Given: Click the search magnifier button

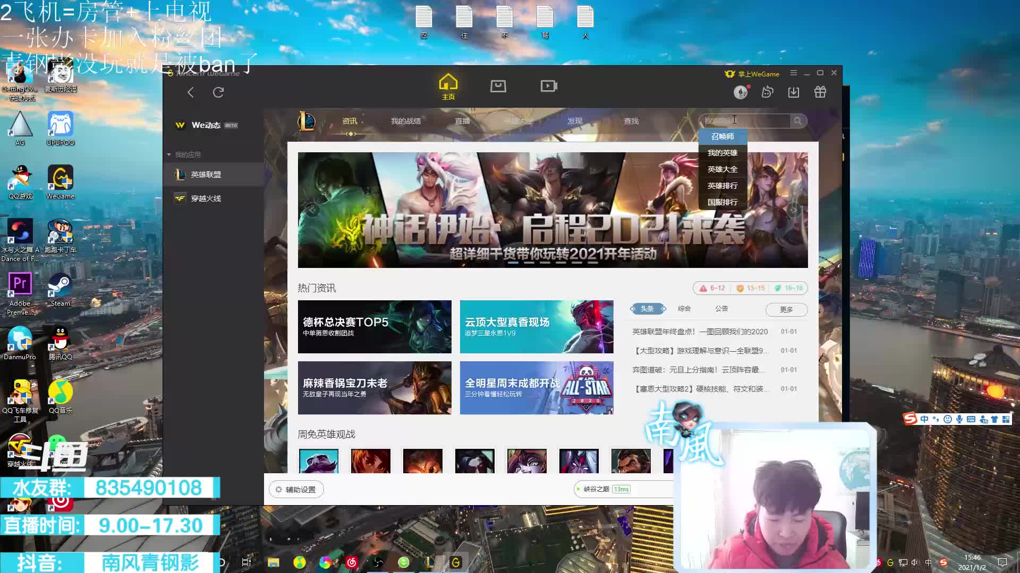Looking at the screenshot, I should coord(797,121).
